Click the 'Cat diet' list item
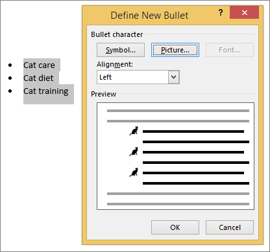 [x=38, y=78]
